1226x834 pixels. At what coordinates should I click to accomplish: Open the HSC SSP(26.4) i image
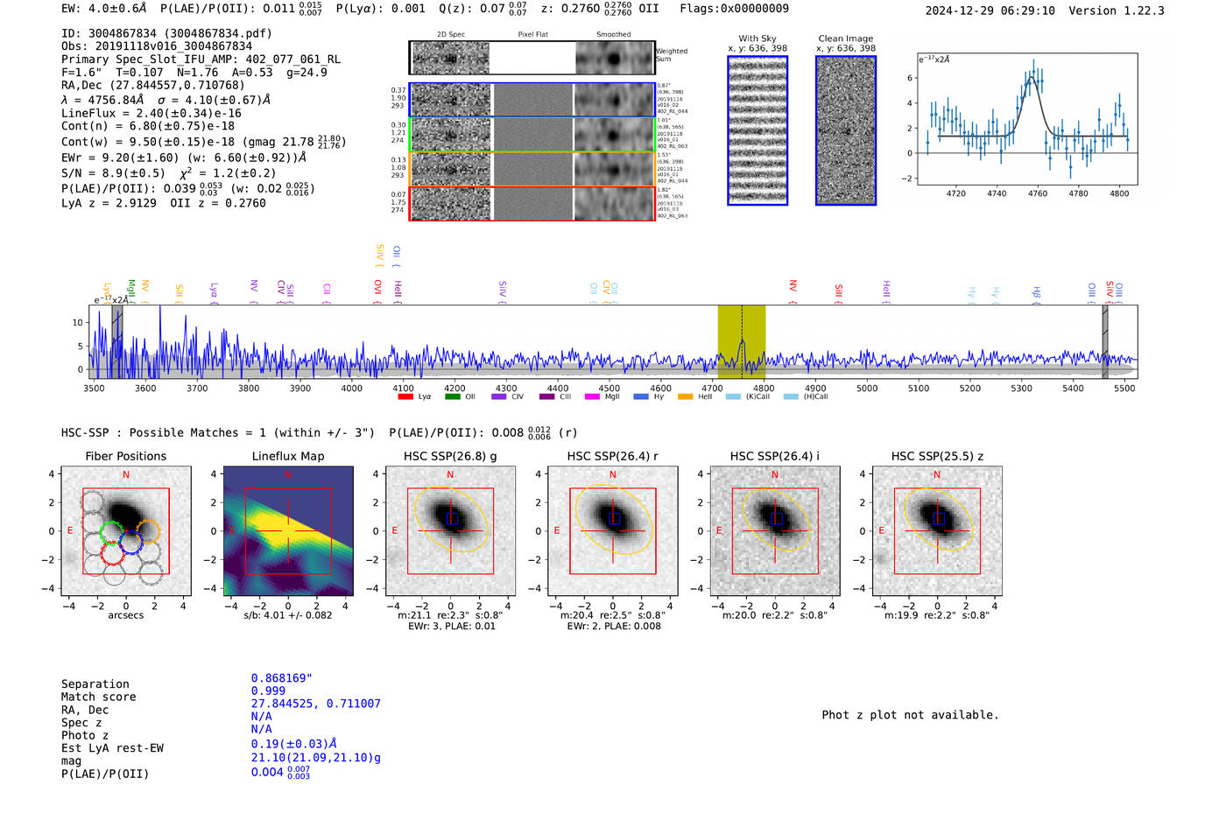coord(775,531)
